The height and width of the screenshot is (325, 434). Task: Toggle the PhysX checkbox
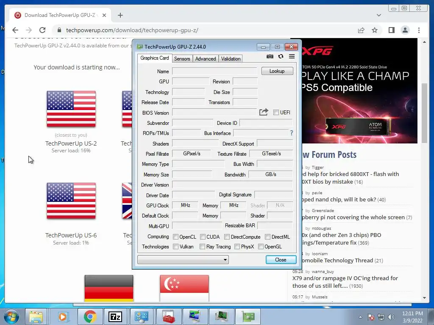tap(237, 247)
